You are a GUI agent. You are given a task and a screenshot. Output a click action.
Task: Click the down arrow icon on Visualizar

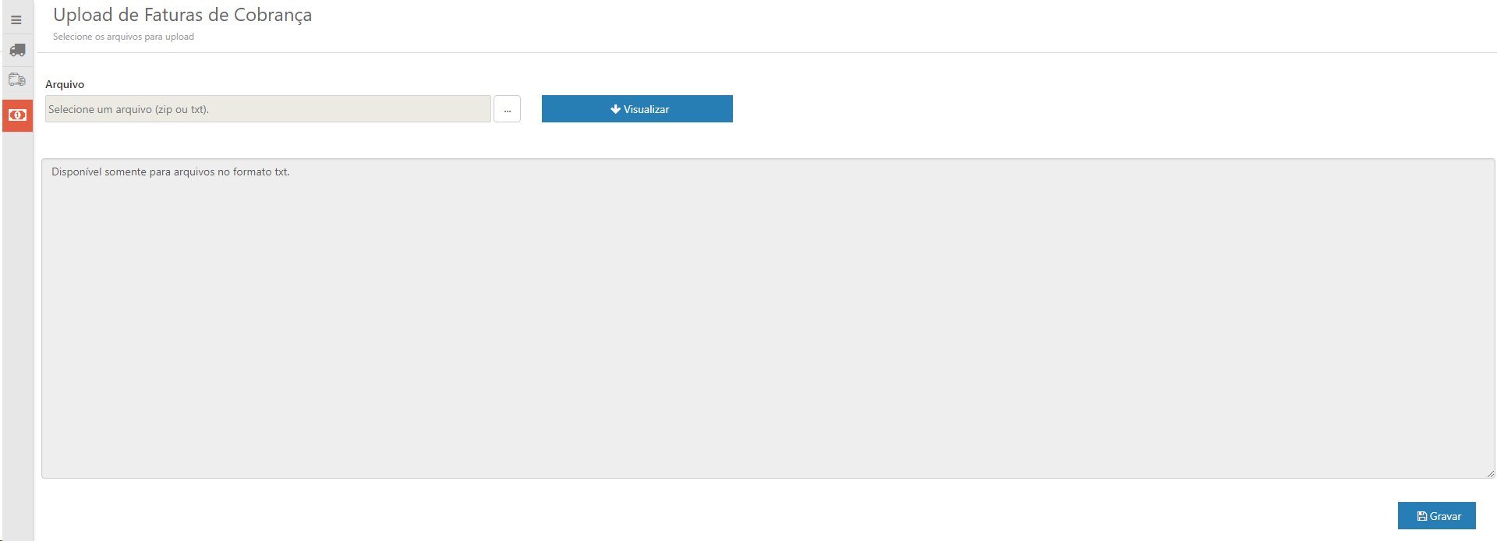(x=615, y=109)
